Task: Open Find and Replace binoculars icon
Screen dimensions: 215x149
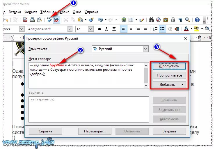Action: tap(151, 20)
